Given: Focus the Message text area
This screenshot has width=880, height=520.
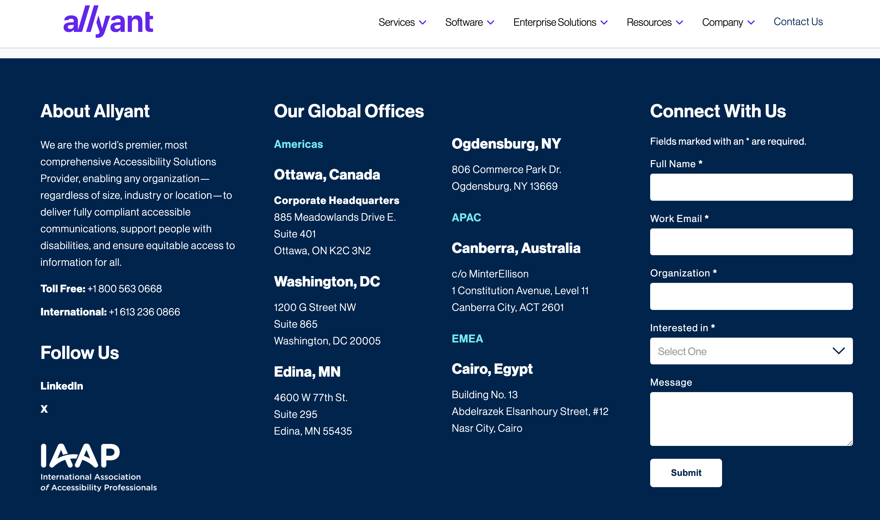Looking at the screenshot, I should tap(751, 419).
